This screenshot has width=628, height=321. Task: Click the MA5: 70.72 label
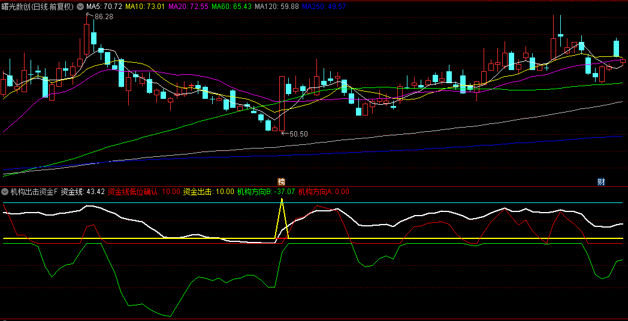(104, 7)
